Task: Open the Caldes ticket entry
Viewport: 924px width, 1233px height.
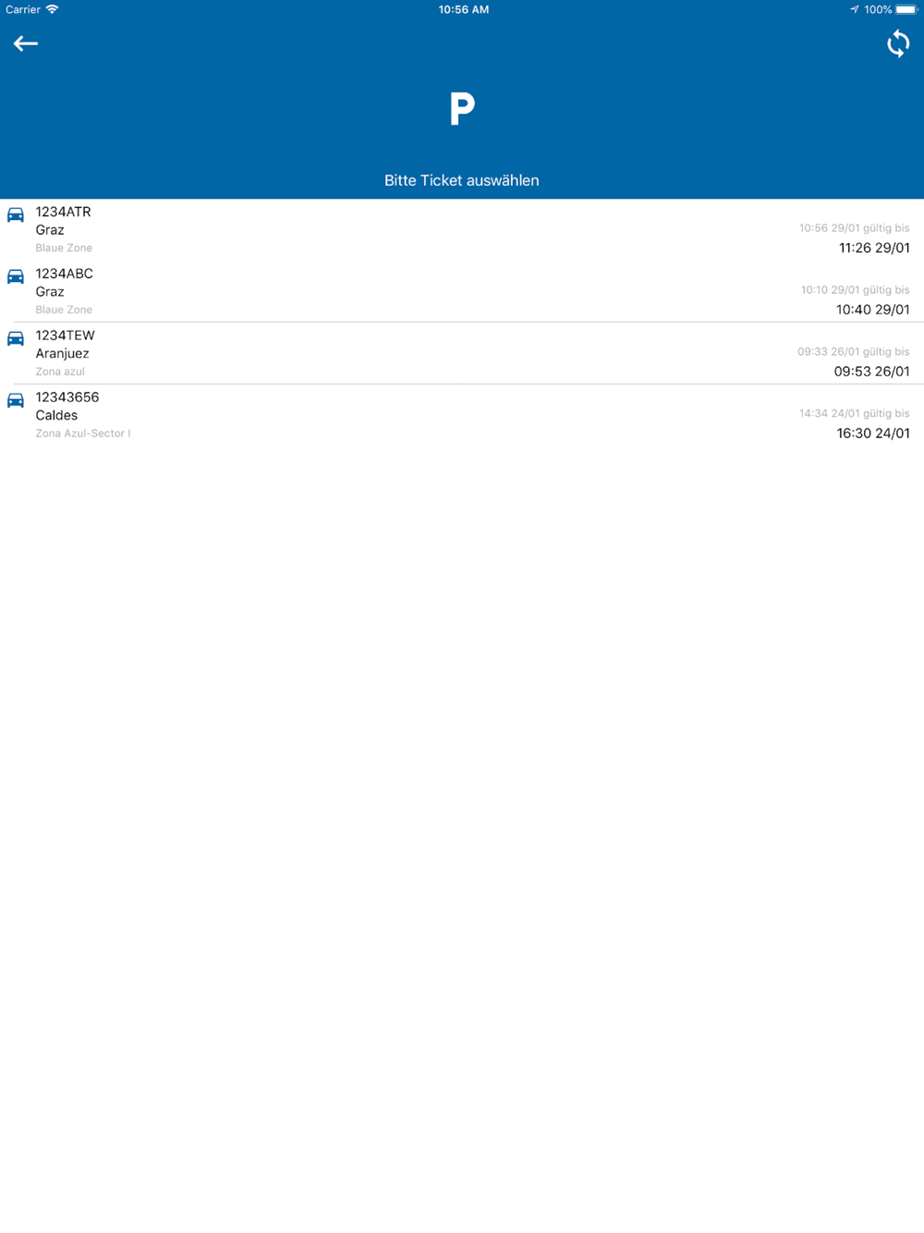Action: pos(462,415)
